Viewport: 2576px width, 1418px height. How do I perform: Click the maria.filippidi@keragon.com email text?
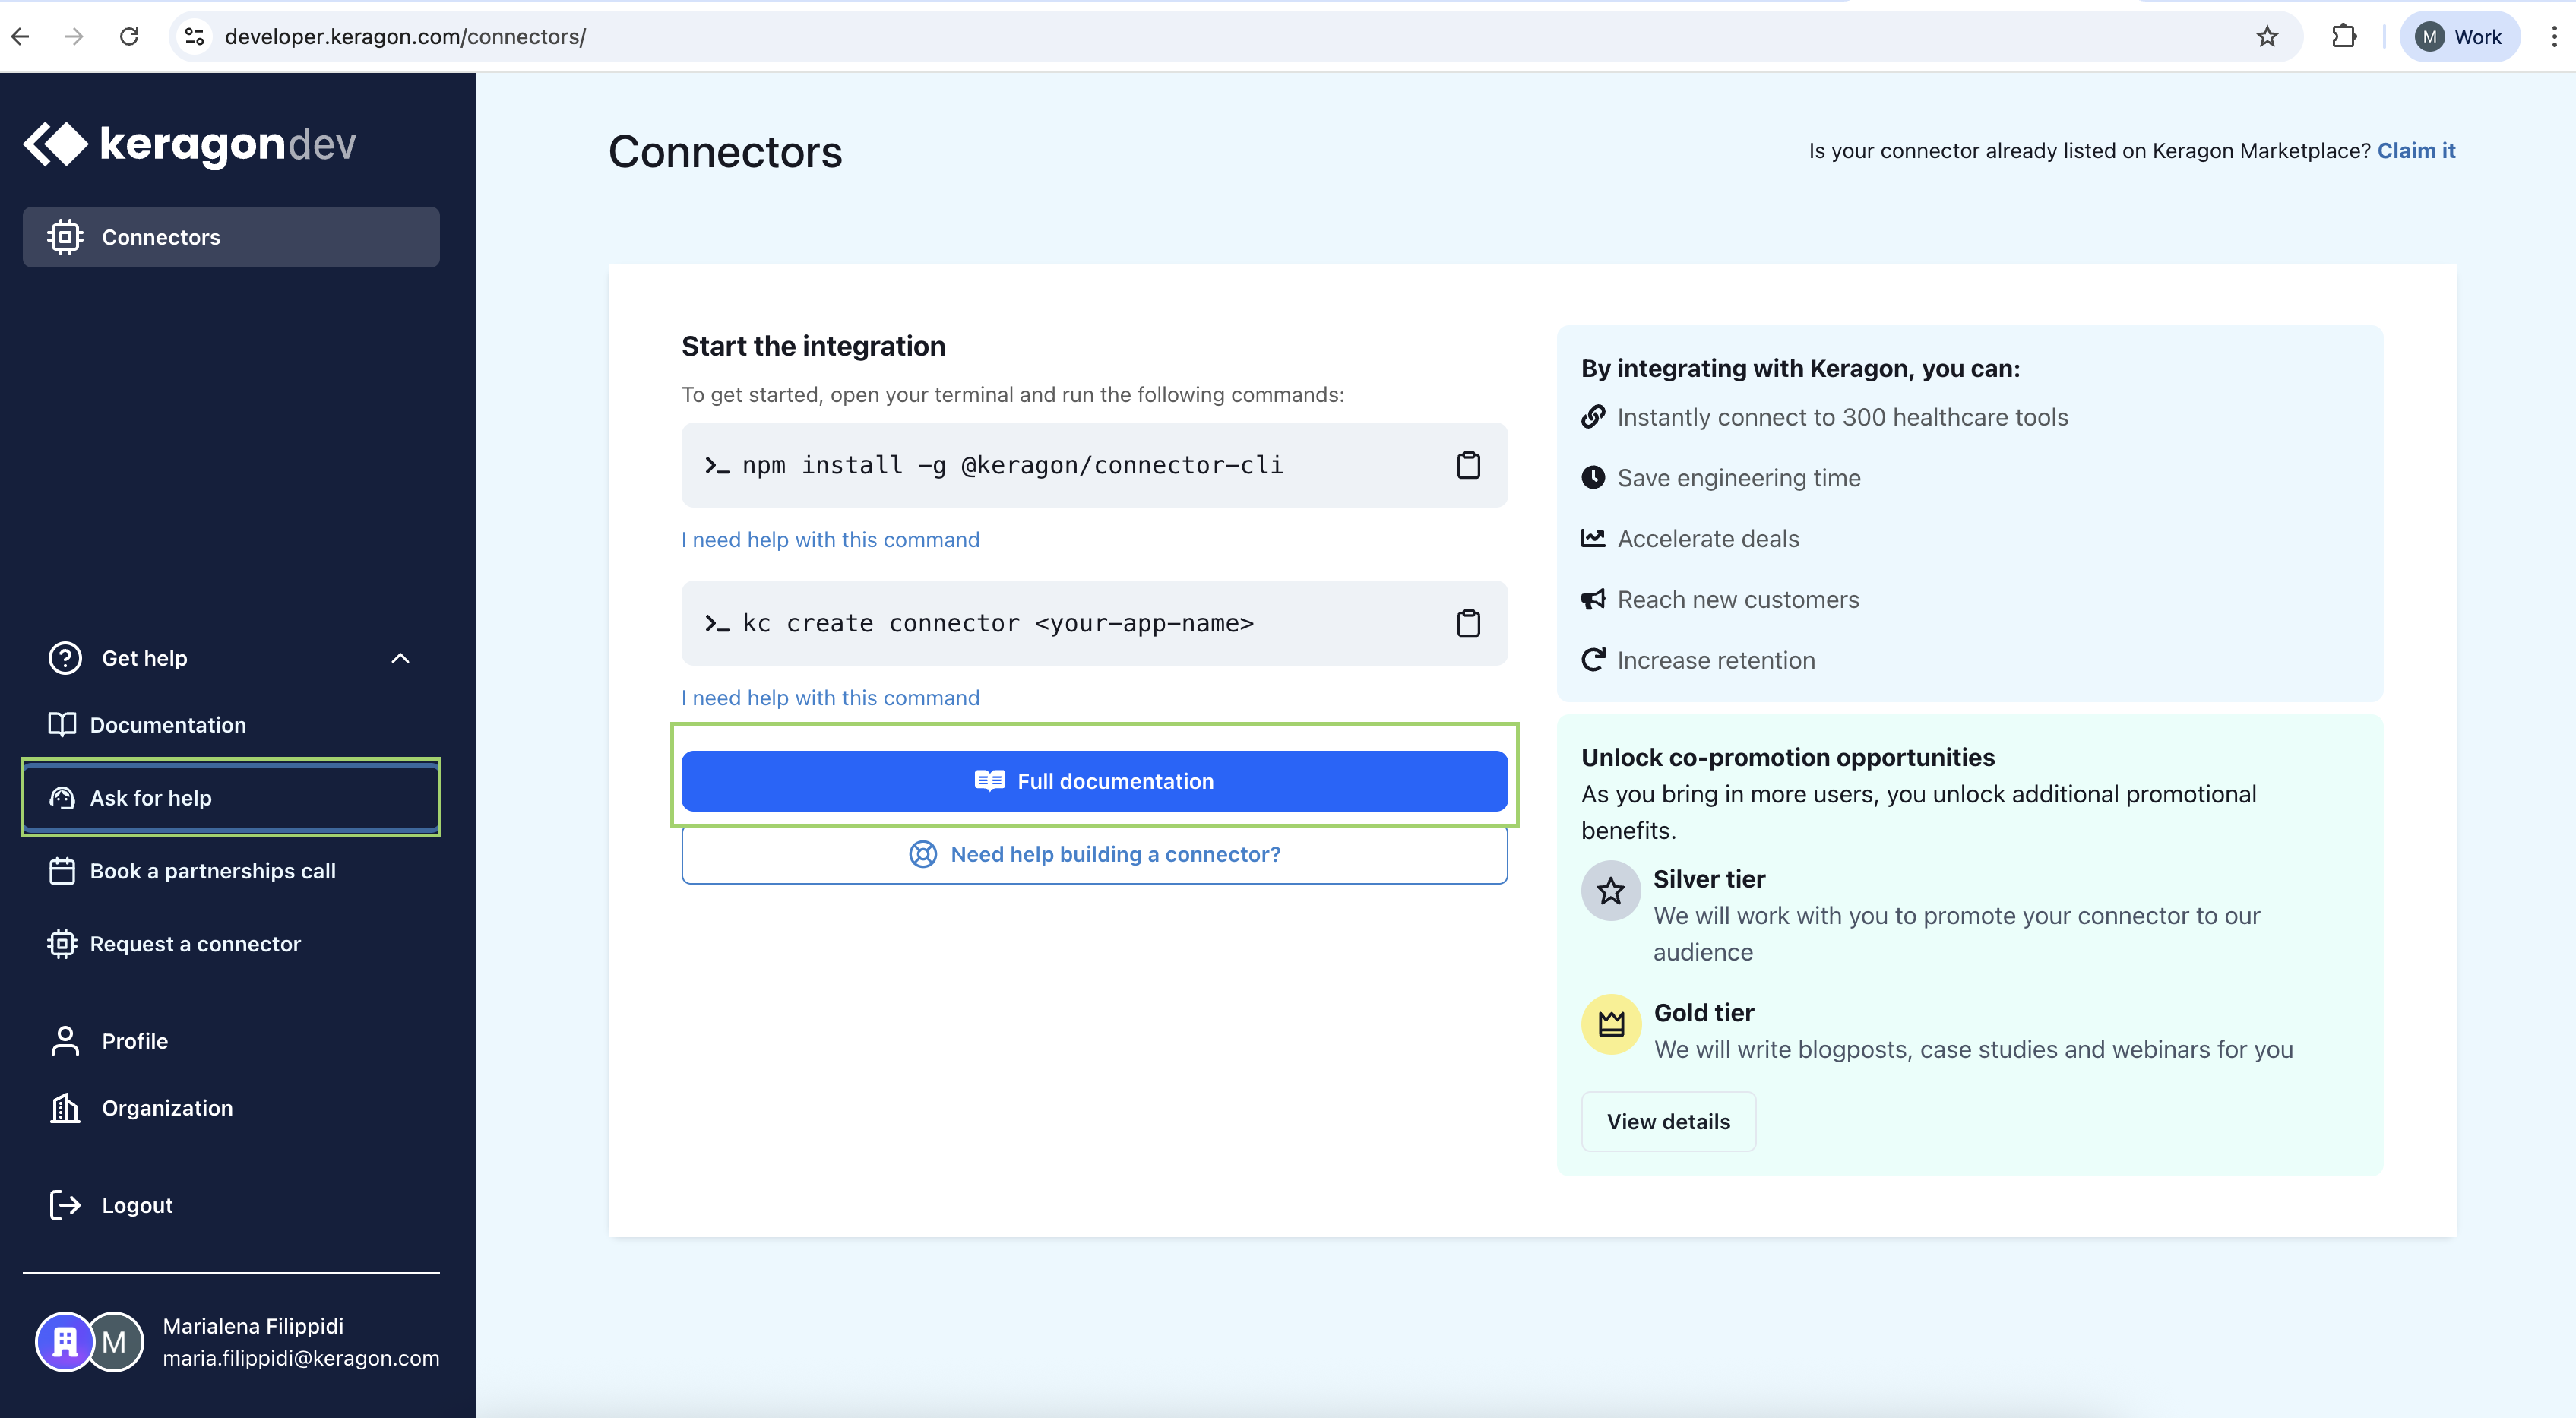pyautogui.click(x=301, y=1358)
